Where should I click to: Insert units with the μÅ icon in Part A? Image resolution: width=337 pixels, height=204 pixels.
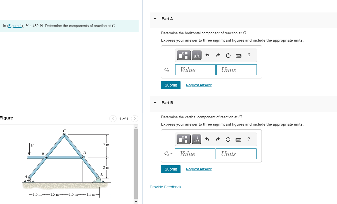196,55
